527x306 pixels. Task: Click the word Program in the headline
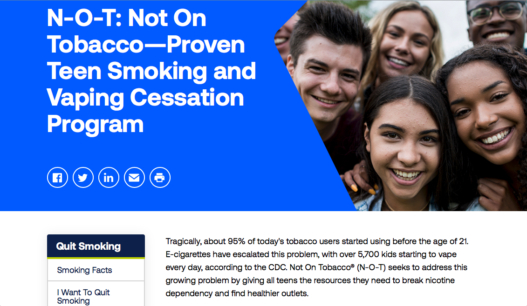coord(95,125)
